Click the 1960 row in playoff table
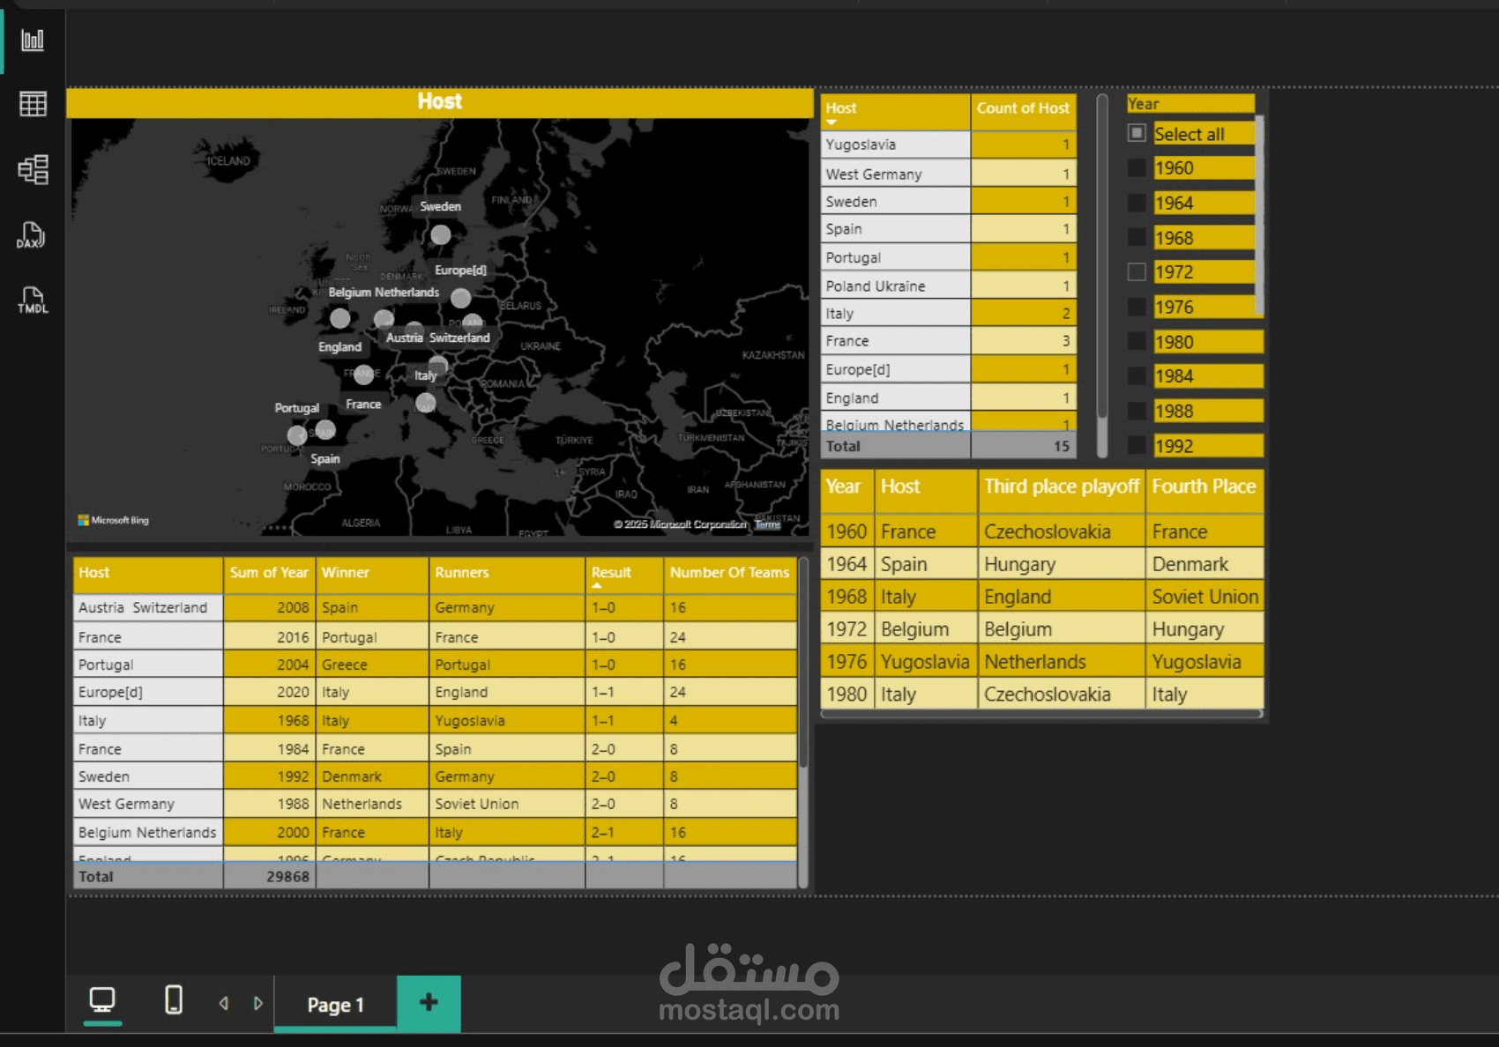This screenshot has height=1047, width=1499. click(x=1041, y=531)
